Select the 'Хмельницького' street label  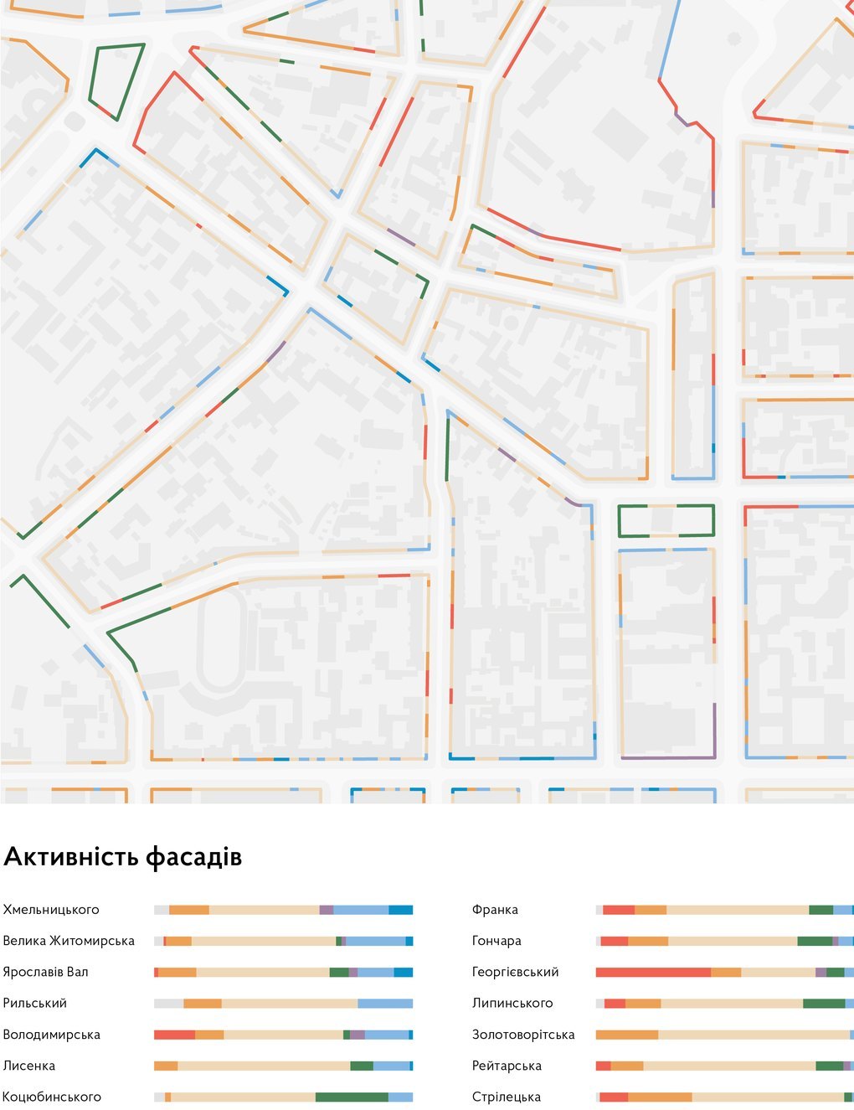click(51, 910)
